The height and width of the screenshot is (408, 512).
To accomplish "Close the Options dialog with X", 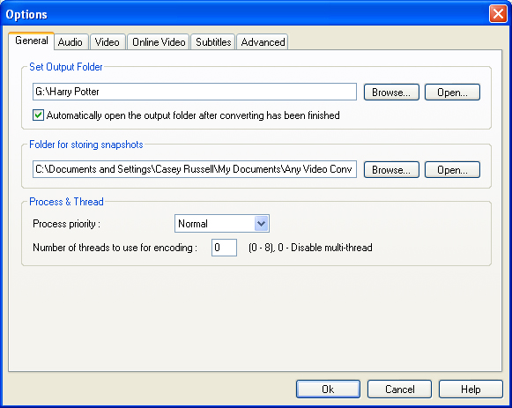I will [498, 14].
